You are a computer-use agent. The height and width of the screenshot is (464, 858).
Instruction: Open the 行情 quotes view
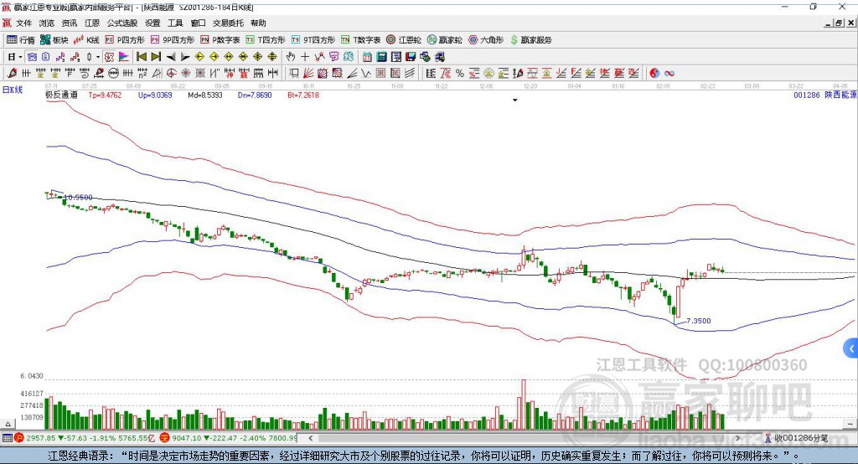click(x=21, y=40)
